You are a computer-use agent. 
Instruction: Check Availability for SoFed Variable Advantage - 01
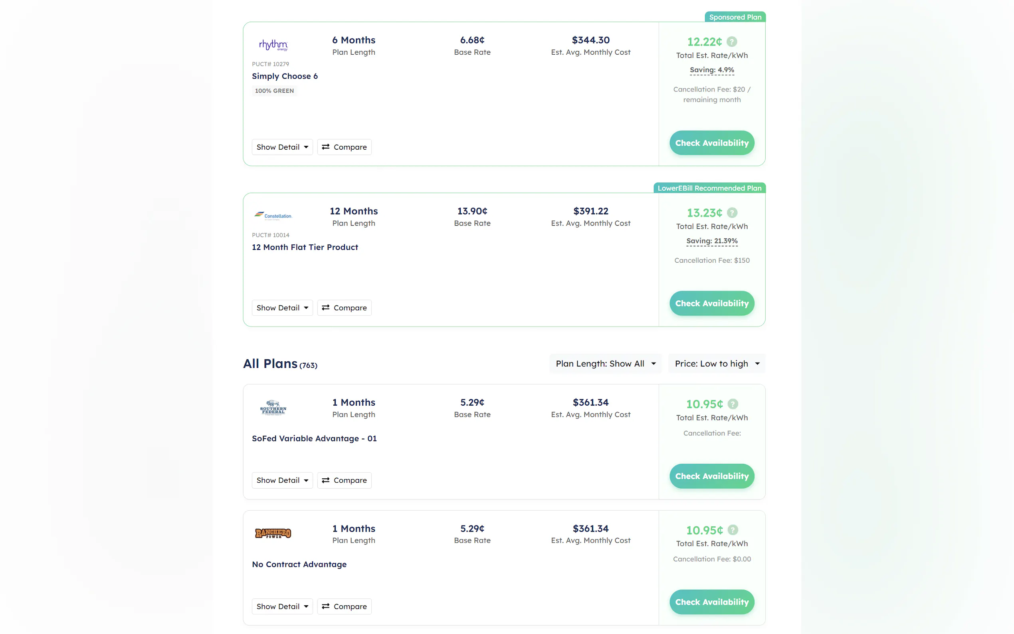(x=712, y=476)
